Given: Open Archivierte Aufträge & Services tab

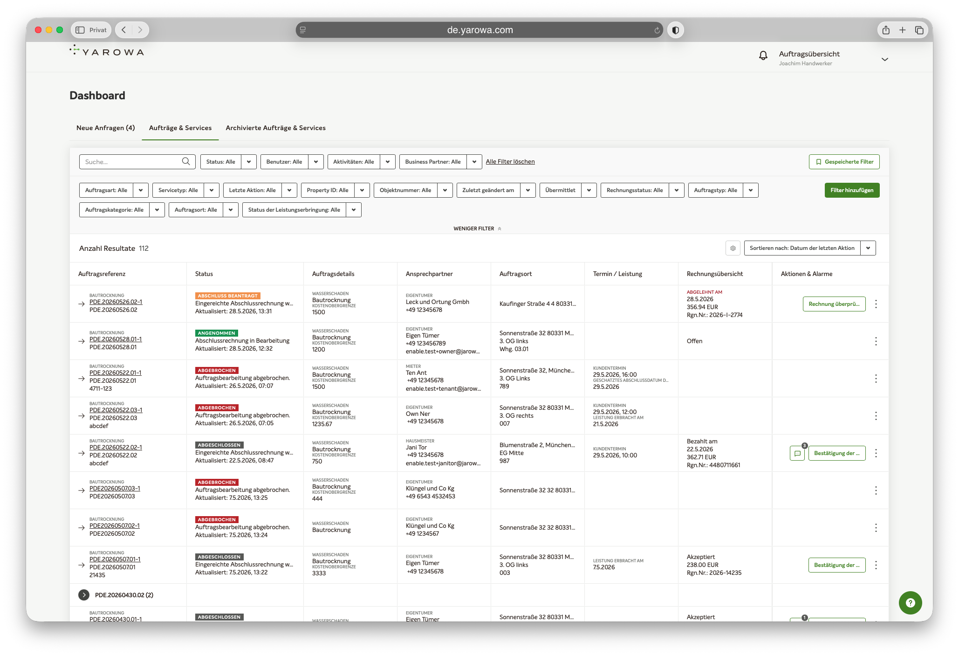Looking at the screenshot, I should click(275, 128).
